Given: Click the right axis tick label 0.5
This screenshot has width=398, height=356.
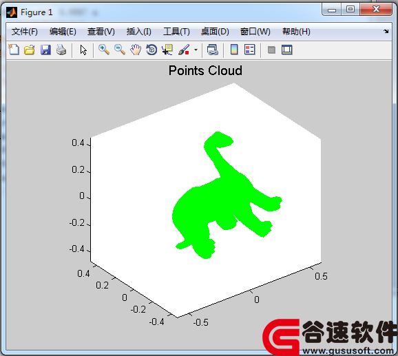Looking at the screenshot, I should pyautogui.click(x=321, y=276).
